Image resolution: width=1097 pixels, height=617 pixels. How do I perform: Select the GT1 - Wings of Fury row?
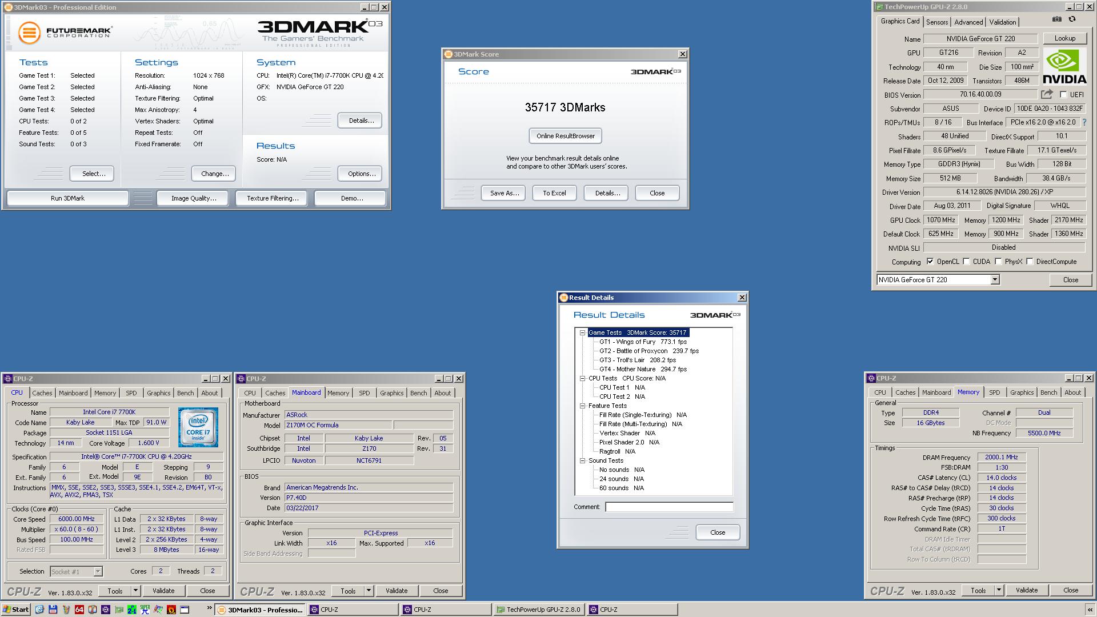click(643, 342)
